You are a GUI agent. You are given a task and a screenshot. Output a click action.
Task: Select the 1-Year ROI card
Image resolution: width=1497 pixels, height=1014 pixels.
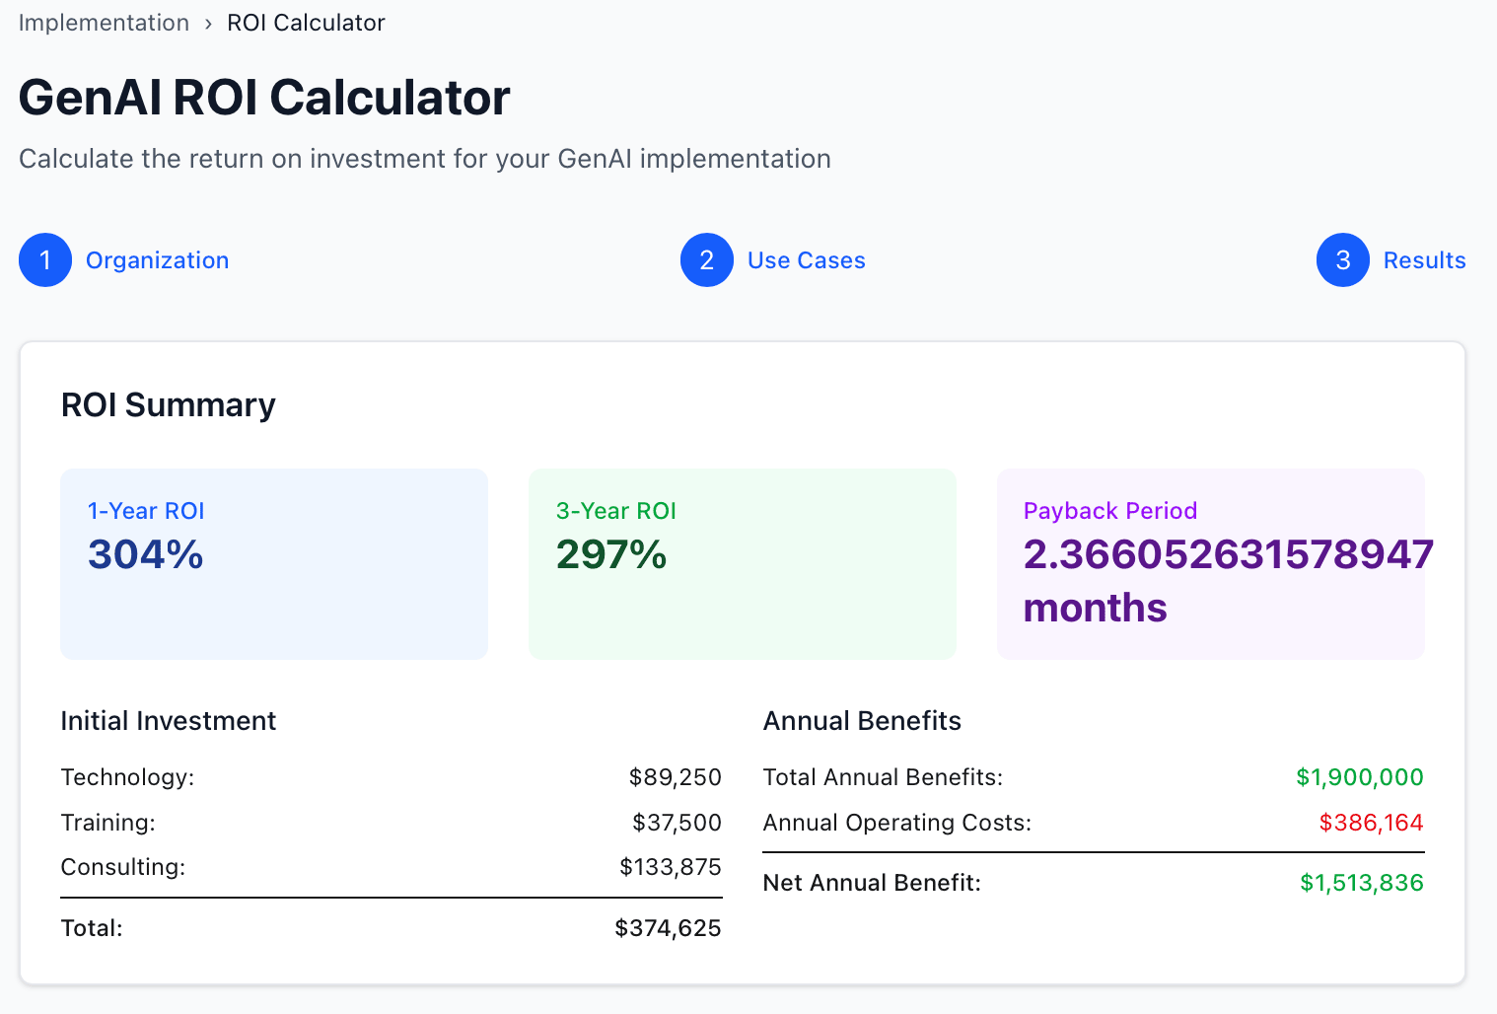point(274,612)
